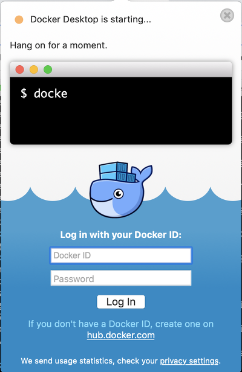This screenshot has width=242, height=372.
Task: Click the 'If you don't have a Docker ID' text
Action: 90,324
